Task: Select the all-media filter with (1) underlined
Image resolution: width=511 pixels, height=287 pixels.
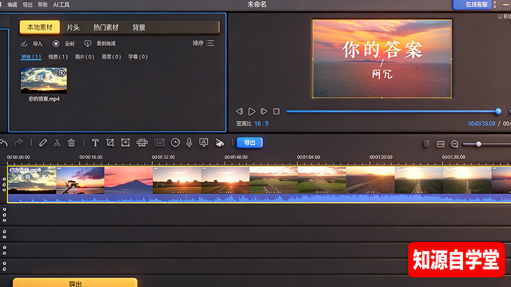Action: tap(31, 57)
